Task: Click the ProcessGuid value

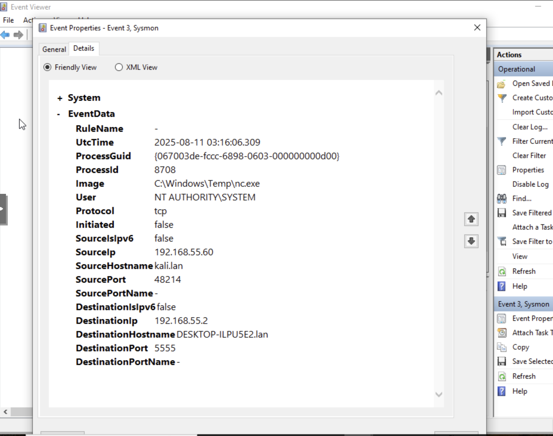Action: tap(247, 156)
